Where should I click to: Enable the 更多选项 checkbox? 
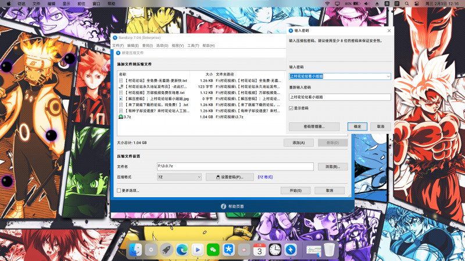tap(119, 190)
